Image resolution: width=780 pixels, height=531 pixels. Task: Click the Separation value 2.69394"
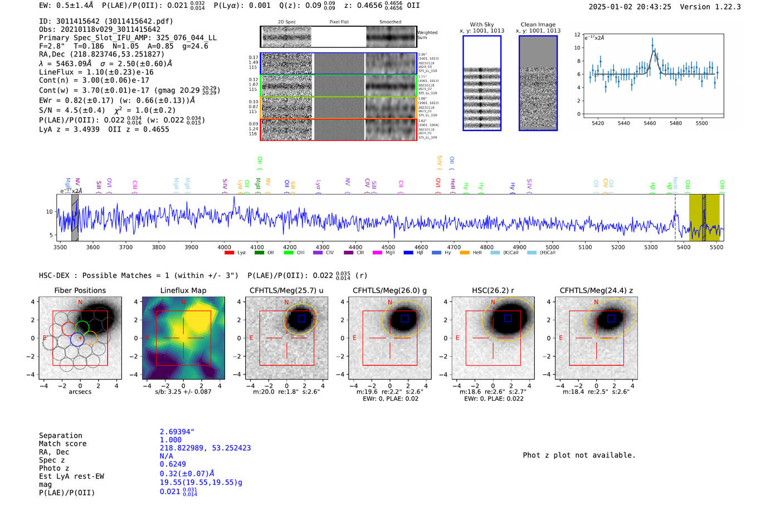coord(177,432)
